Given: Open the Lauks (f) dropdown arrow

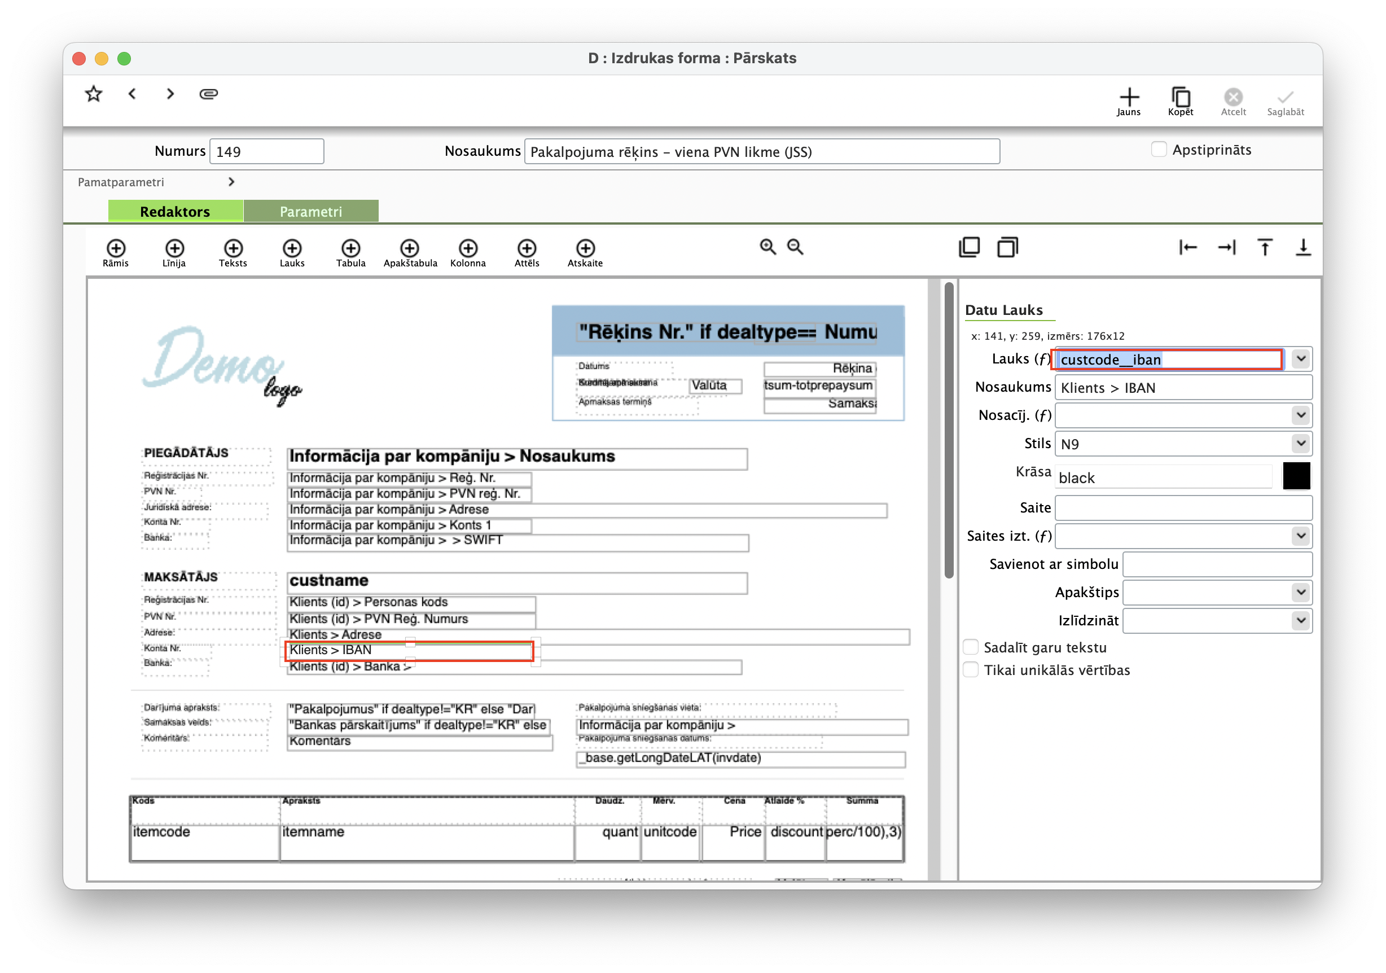Looking at the screenshot, I should [x=1301, y=358].
